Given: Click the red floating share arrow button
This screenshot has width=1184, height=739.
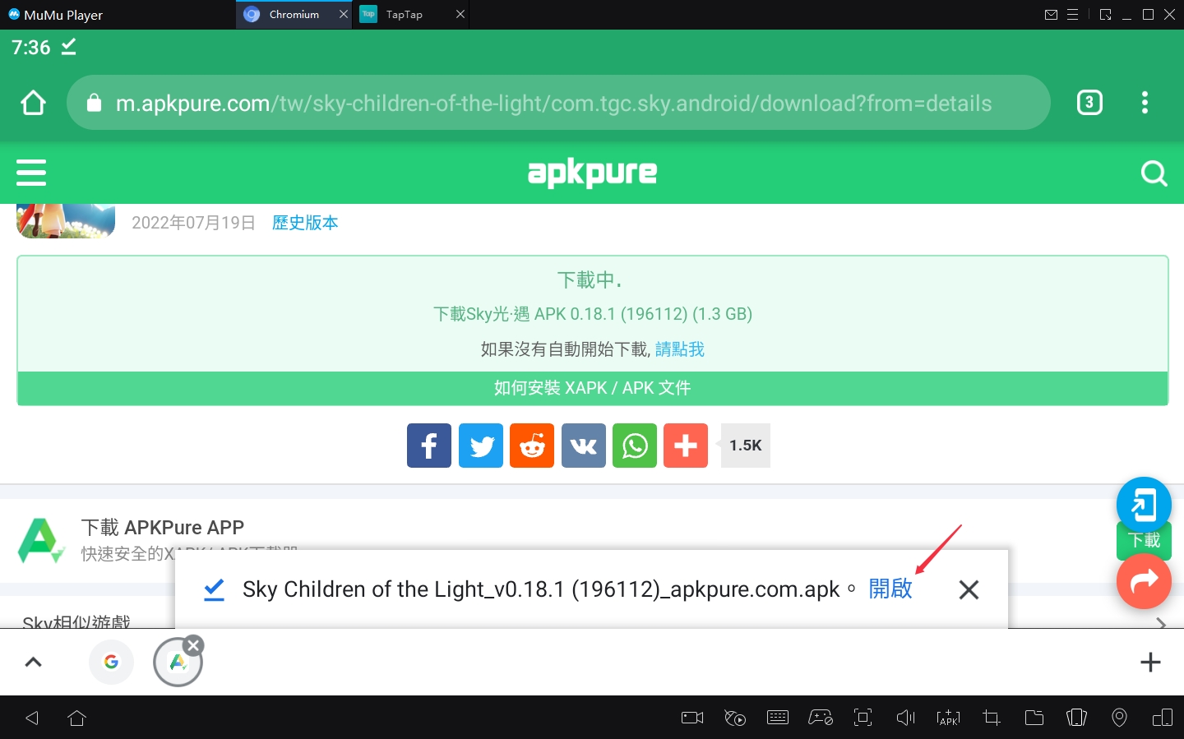Looking at the screenshot, I should tap(1144, 581).
